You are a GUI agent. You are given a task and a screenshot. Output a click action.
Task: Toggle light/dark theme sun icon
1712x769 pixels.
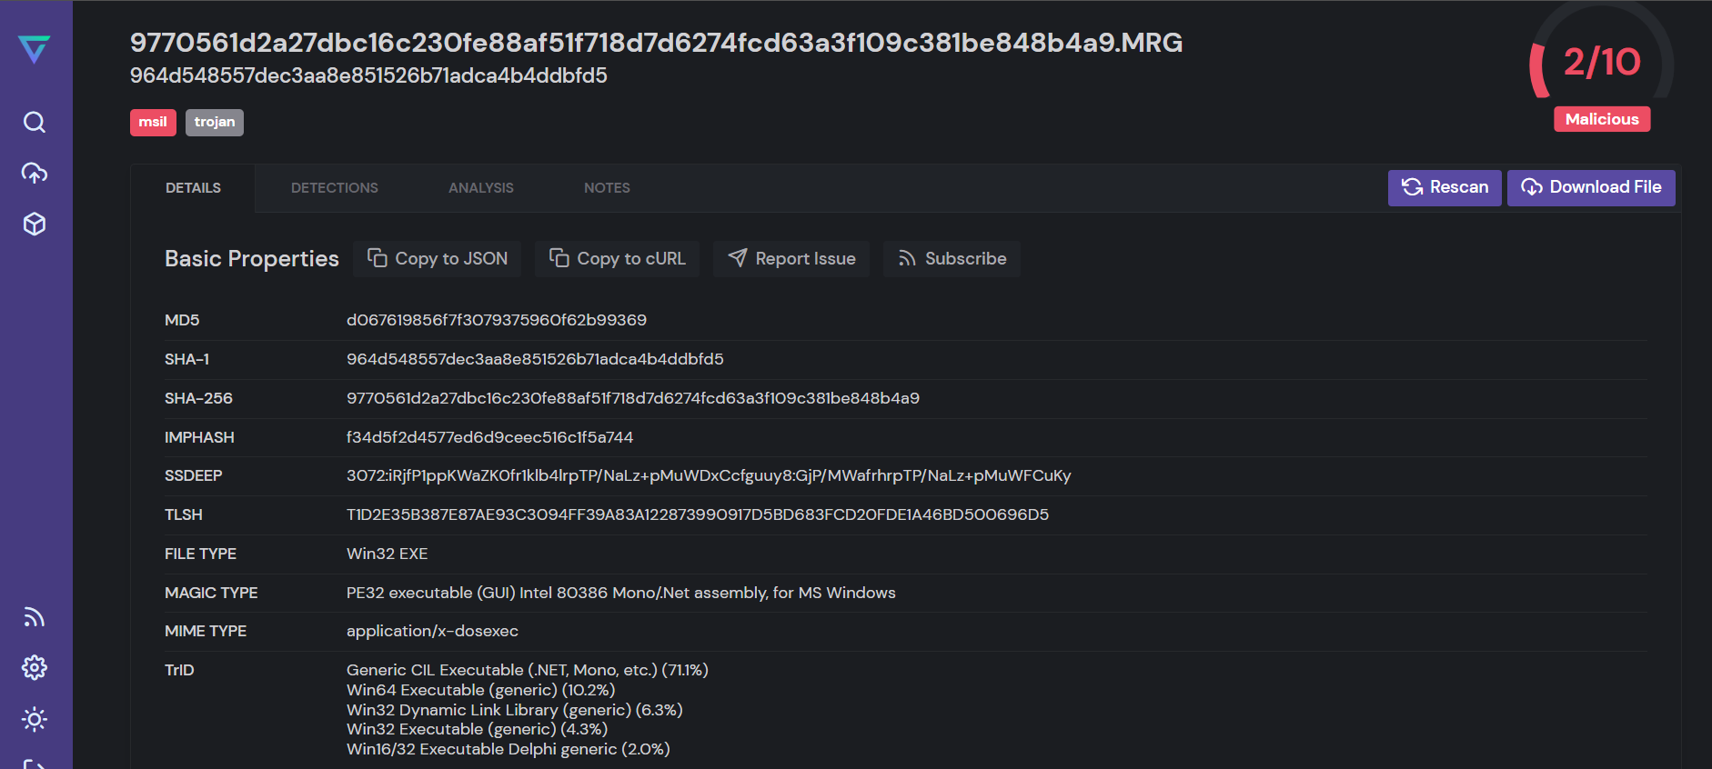coord(35,719)
